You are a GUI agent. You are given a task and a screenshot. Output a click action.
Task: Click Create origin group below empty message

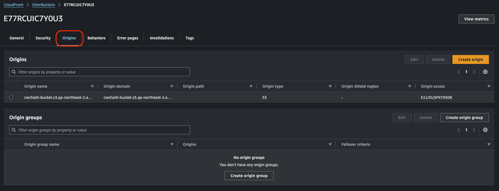pyautogui.click(x=249, y=176)
